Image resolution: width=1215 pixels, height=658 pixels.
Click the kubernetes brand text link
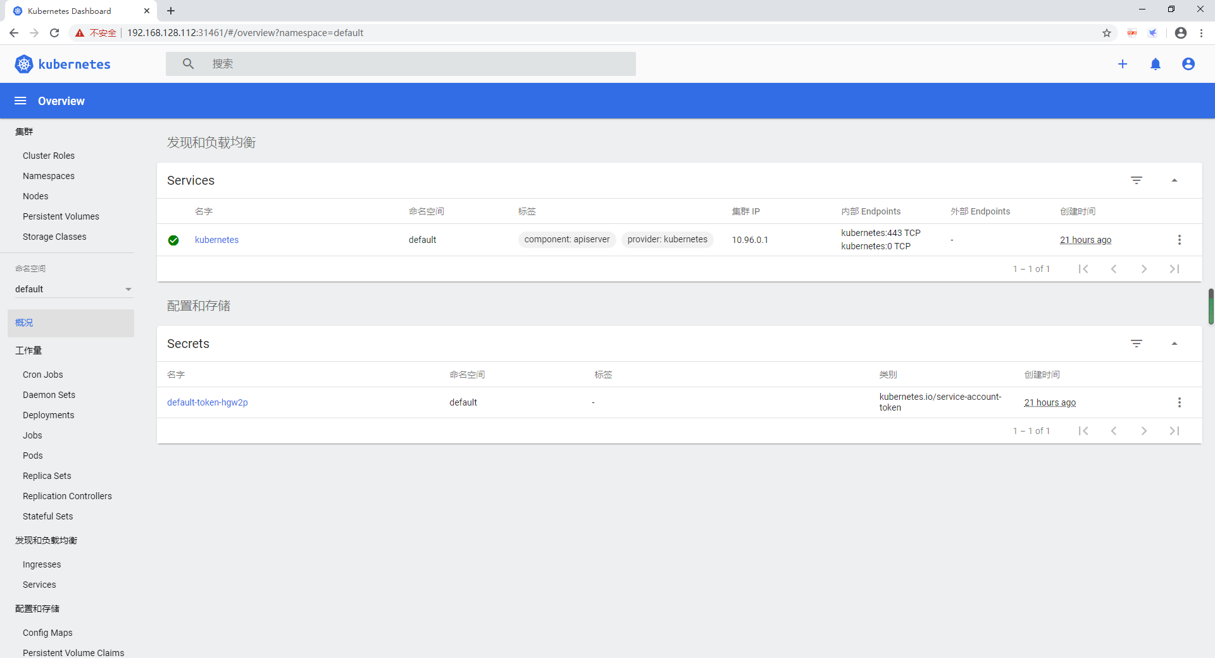point(74,64)
